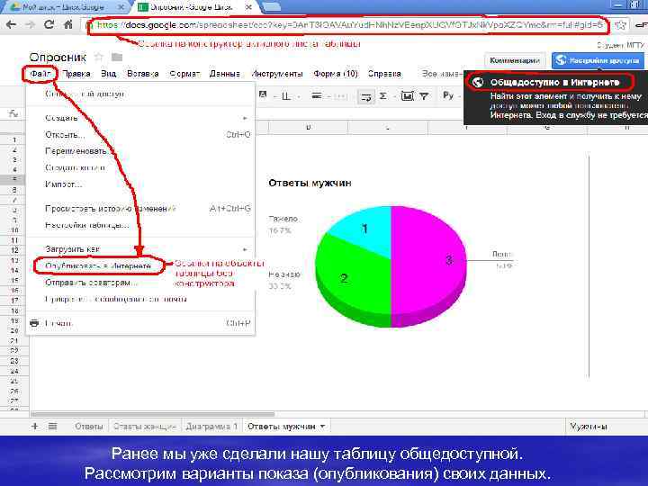
Task: Click the globe icon in access tooltip
Action: pyautogui.click(x=478, y=82)
